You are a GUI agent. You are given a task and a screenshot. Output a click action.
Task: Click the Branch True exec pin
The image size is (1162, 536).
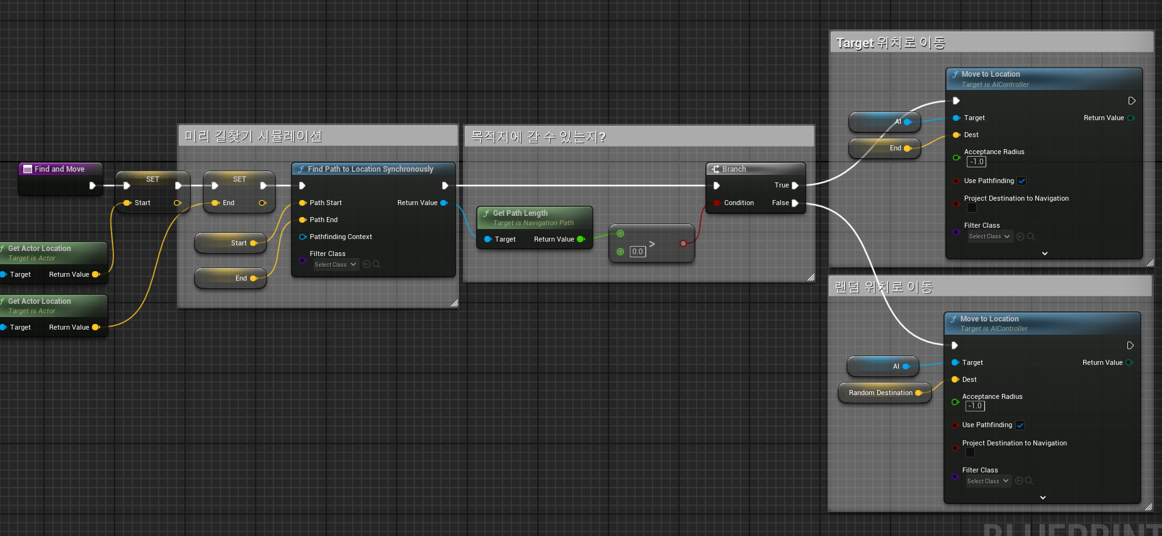click(x=795, y=186)
